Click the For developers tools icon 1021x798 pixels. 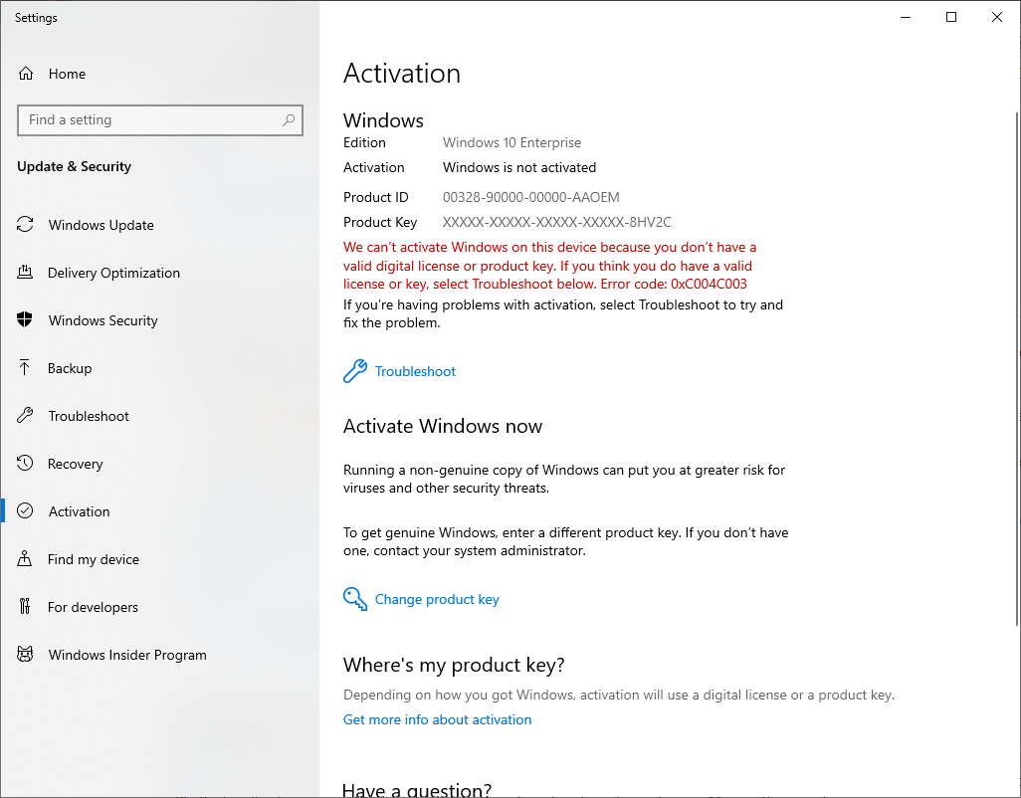coord(25,607)
